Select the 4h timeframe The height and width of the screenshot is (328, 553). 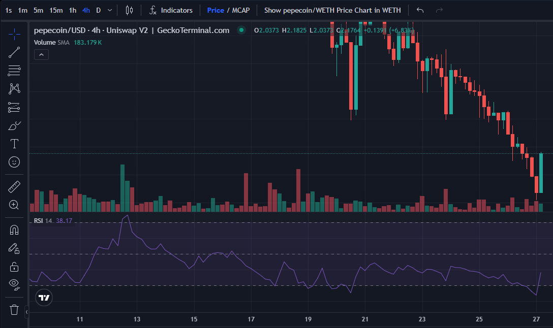(x=86, y=10)
